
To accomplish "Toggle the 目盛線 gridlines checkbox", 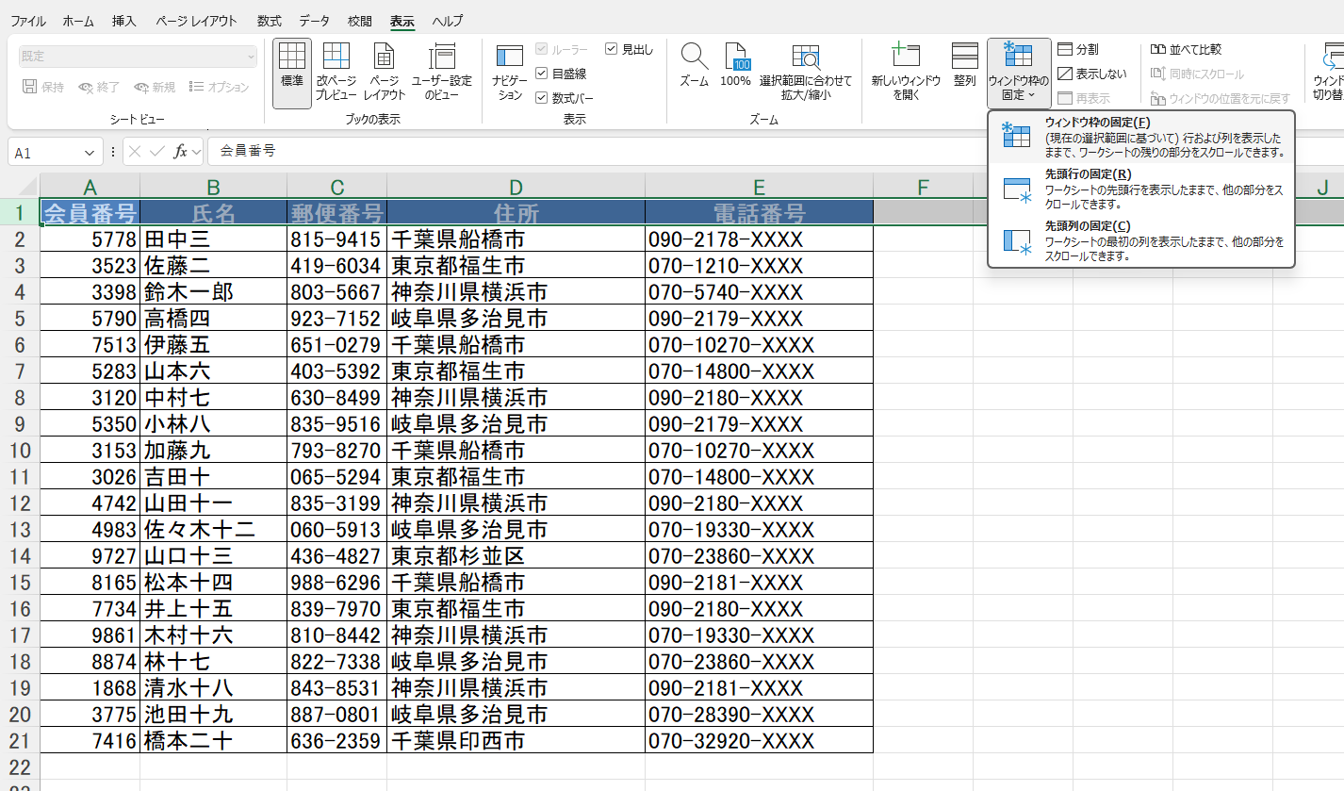I will point(541,74).
